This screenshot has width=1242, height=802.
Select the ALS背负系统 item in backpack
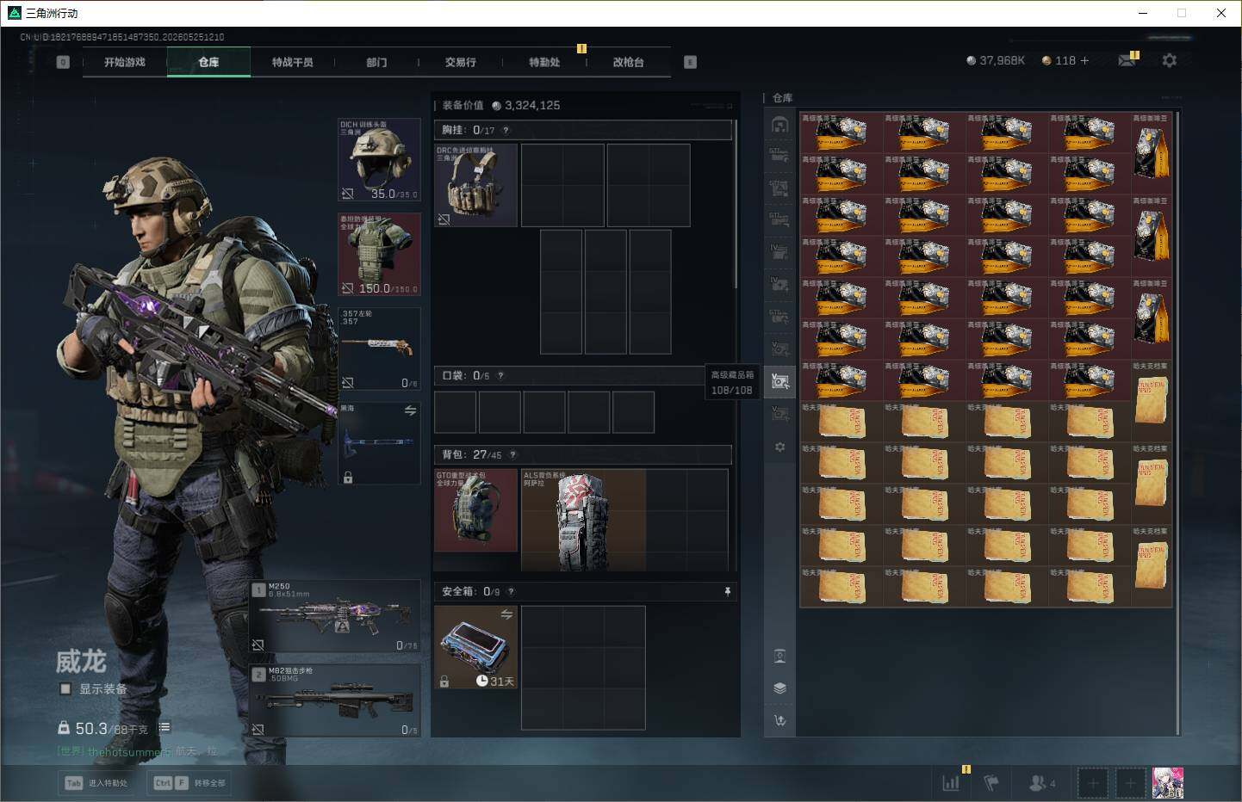pyautogui.click(x=583, y=520)
